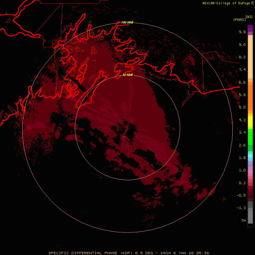Click the 5.0 legend value

point(242,107)
